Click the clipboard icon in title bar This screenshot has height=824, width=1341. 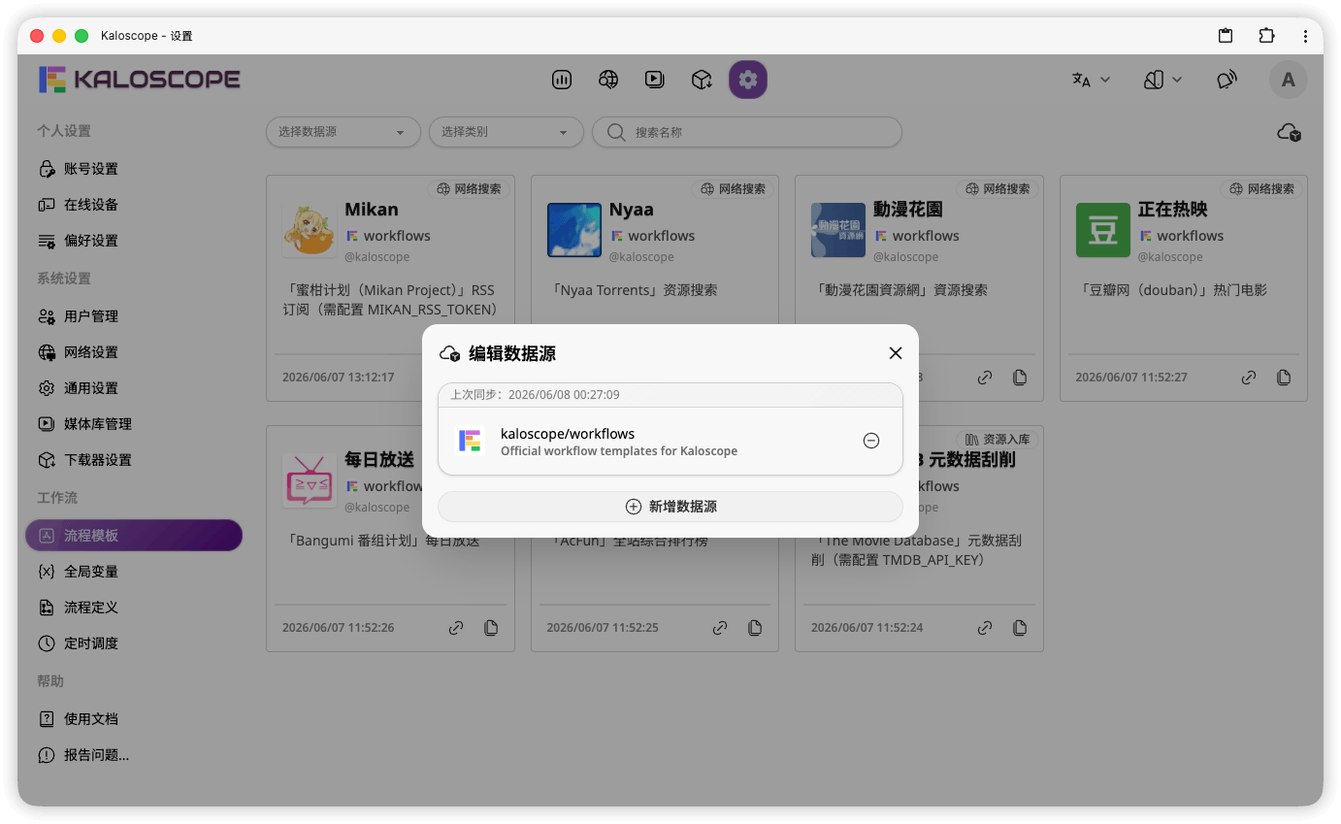(1226, 36)
